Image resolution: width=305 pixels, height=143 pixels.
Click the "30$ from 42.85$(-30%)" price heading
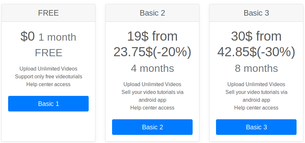tap(256, 44)
